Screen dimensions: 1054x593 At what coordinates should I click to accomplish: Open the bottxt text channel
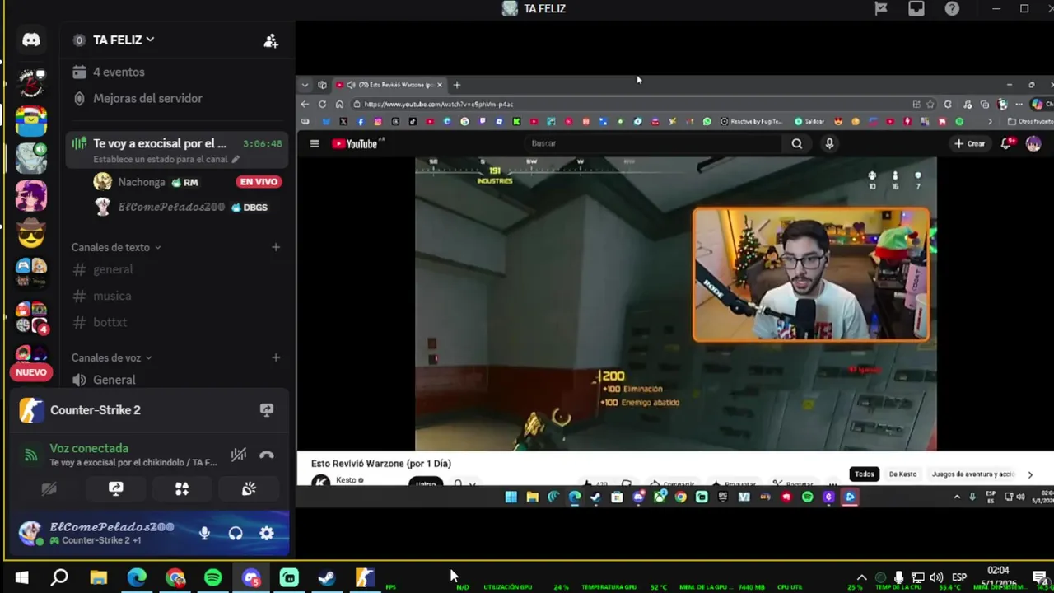click(x=110, y=322)
